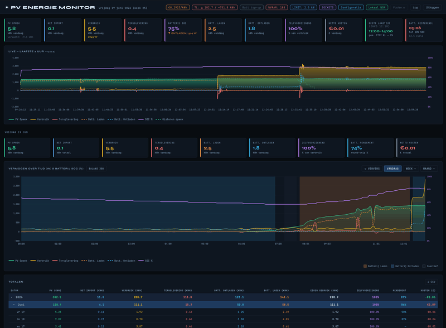The image size is (446, 328).
Task: Toggle PV Opwek series in live chart legend
Action: point(18,119)
